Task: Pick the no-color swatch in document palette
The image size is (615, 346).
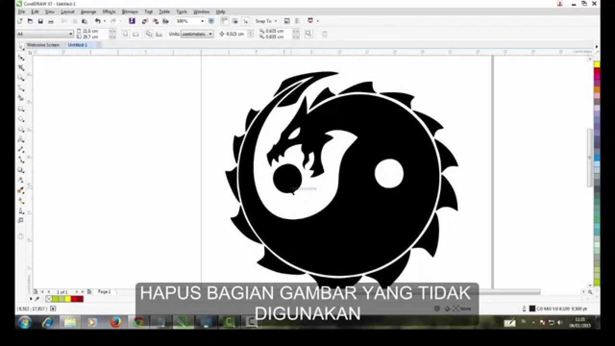Action: (x=49, y=299)
